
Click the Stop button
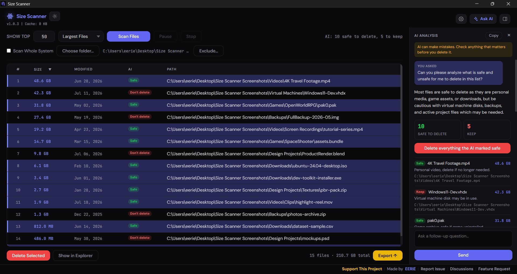tap(191, 37)
